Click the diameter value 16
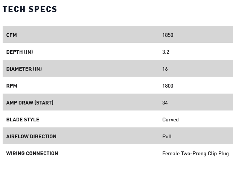The image size is (233, 171). 165,69
